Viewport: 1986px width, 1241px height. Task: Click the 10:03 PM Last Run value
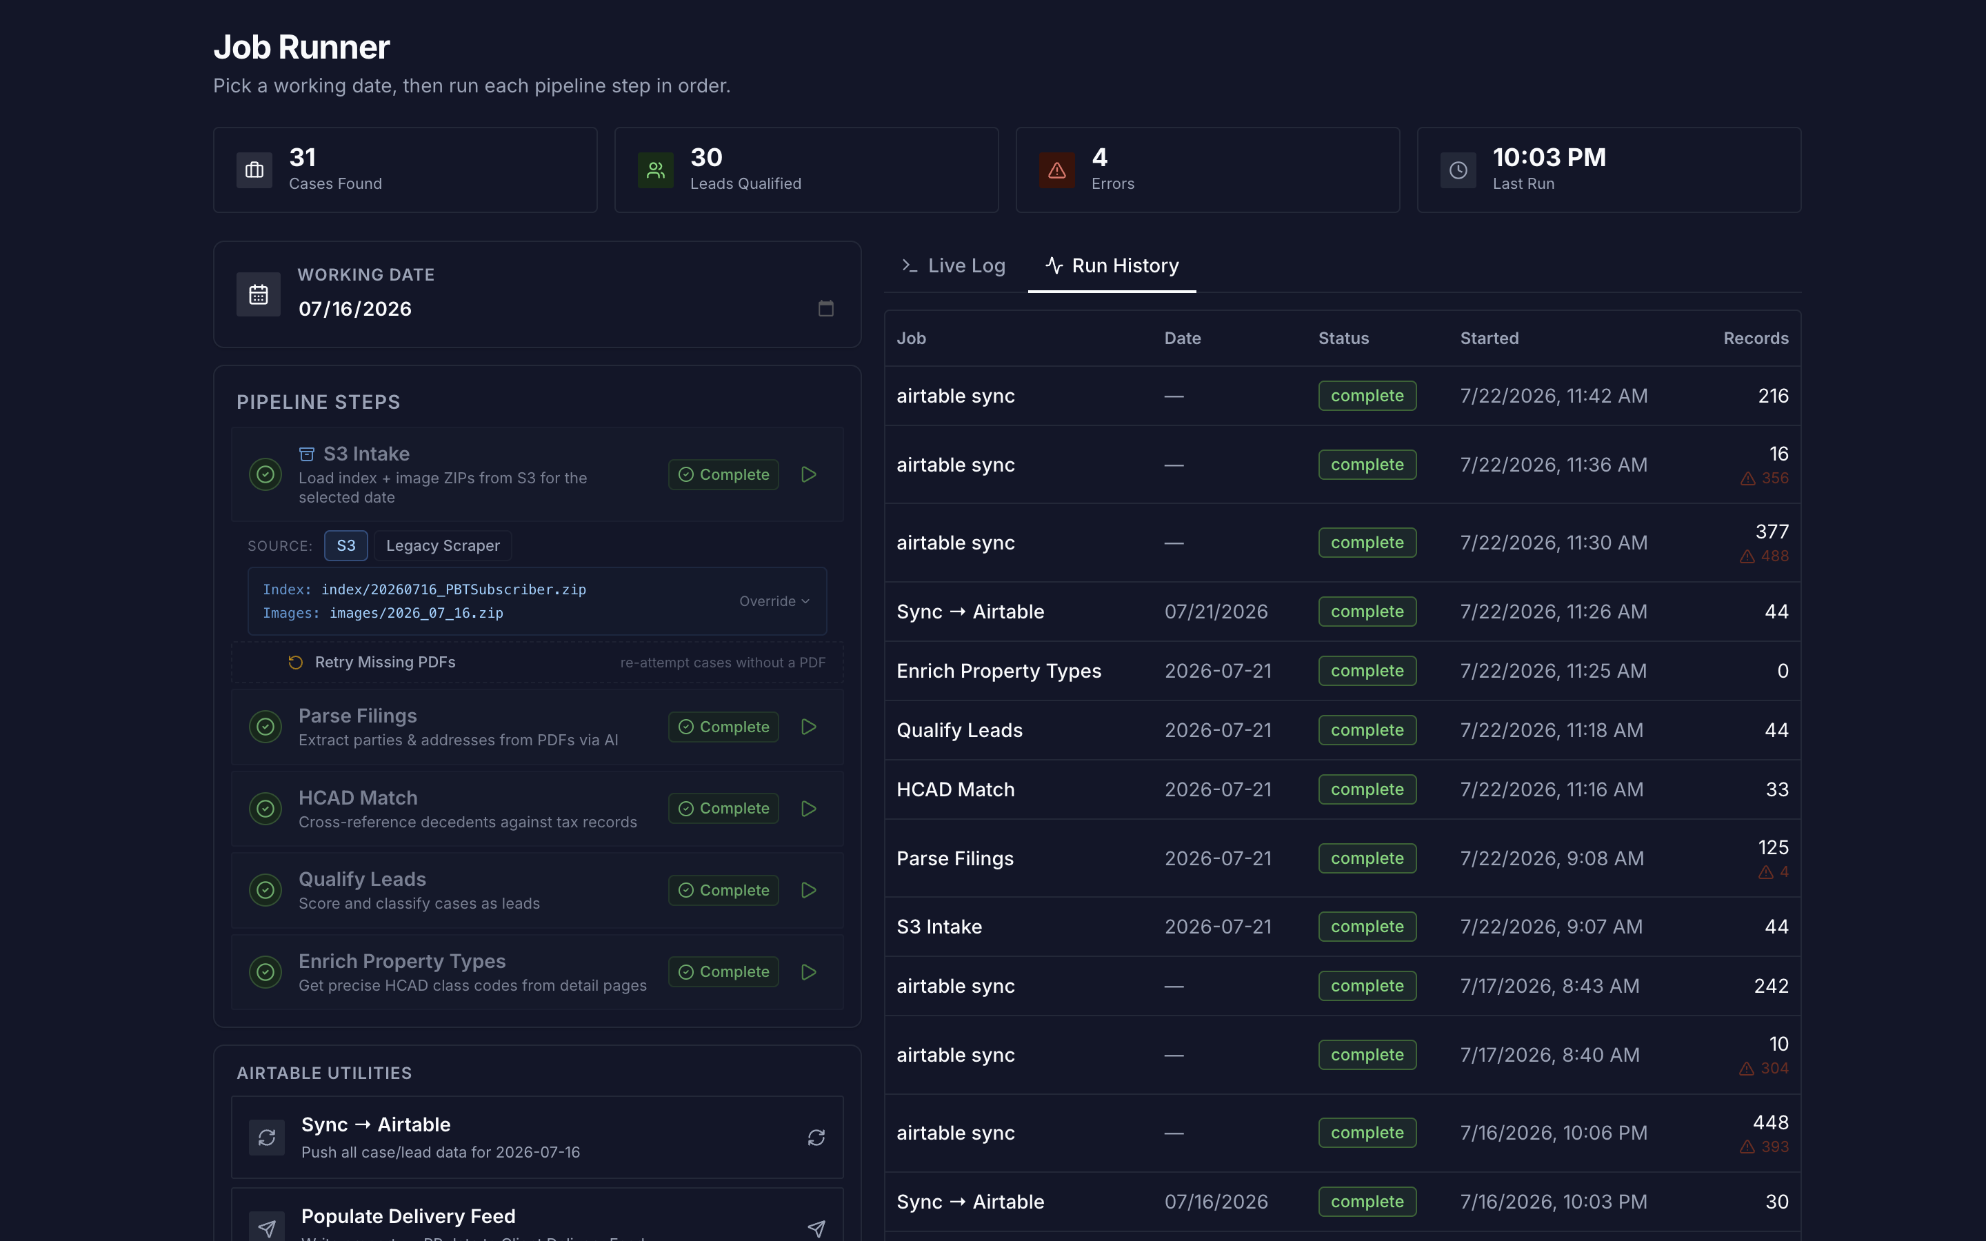1549,157
